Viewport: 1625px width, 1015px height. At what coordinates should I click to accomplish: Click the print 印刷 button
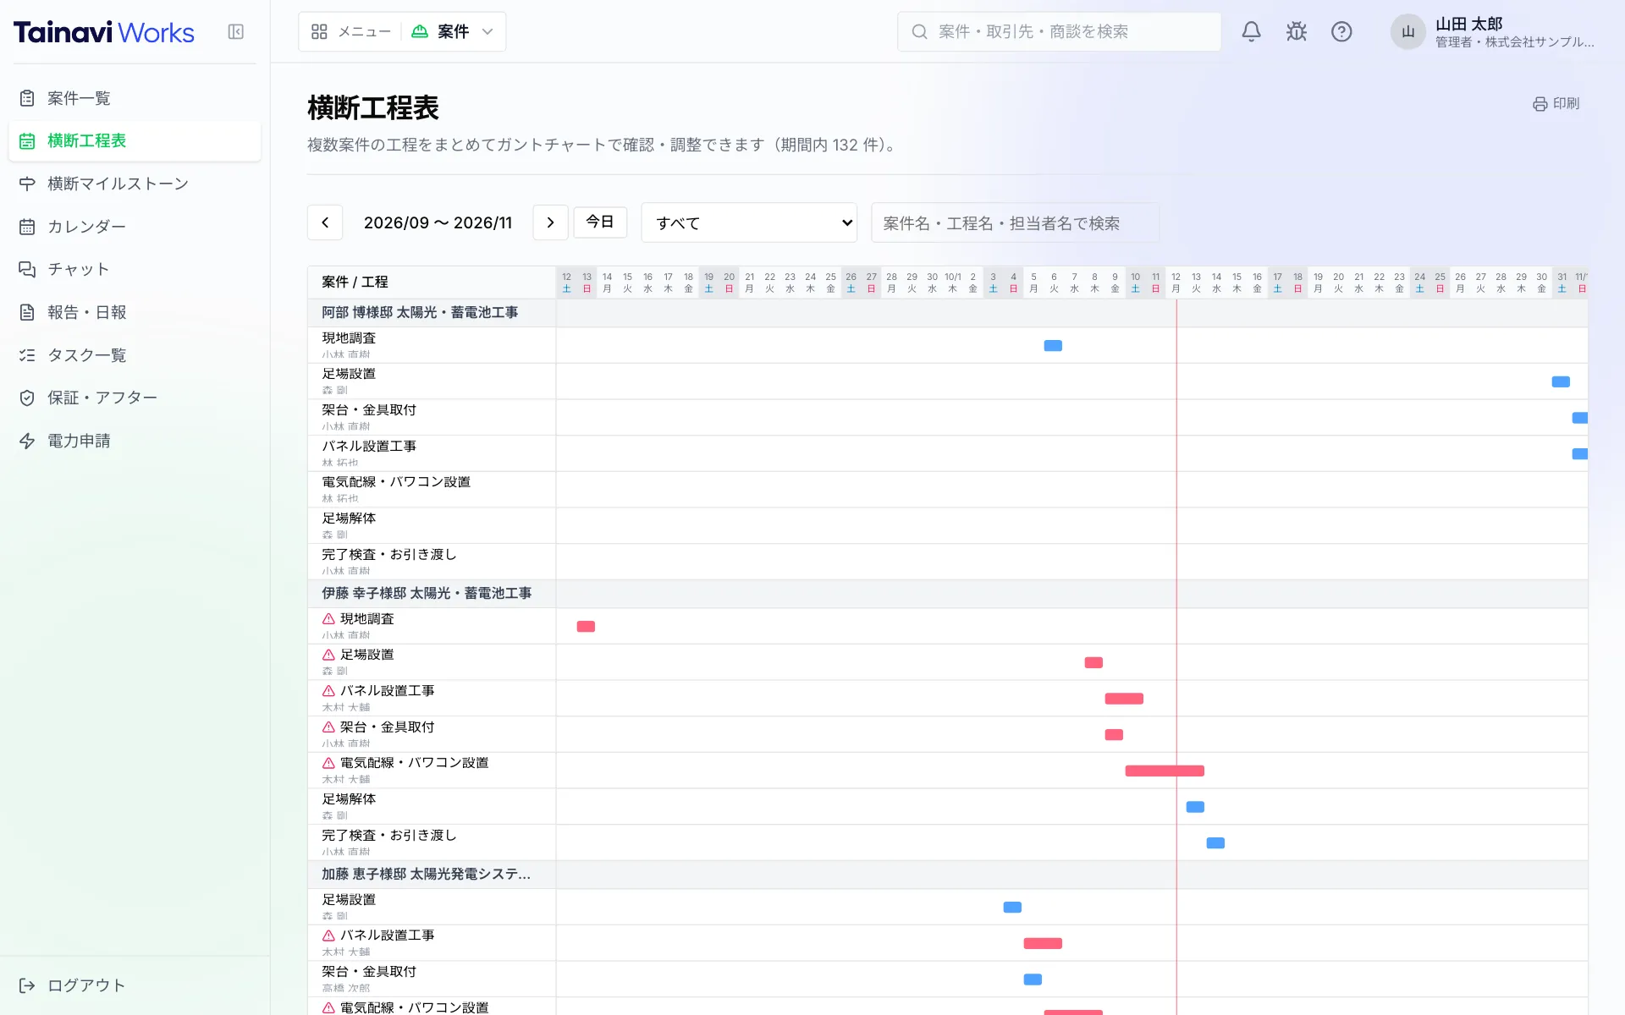pos(1556,103)
